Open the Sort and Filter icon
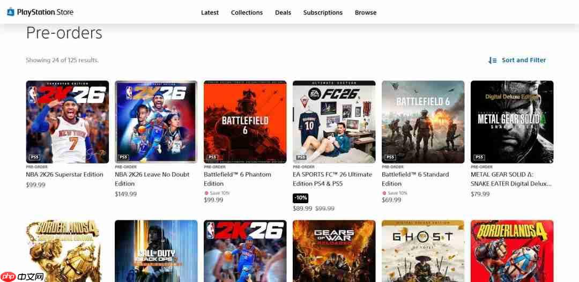The image size is (579, 282). point(492,60)
